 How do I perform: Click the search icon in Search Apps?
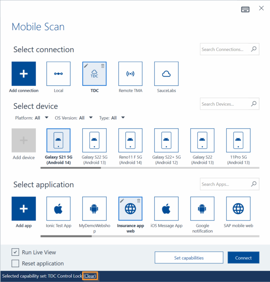point(254,184)
